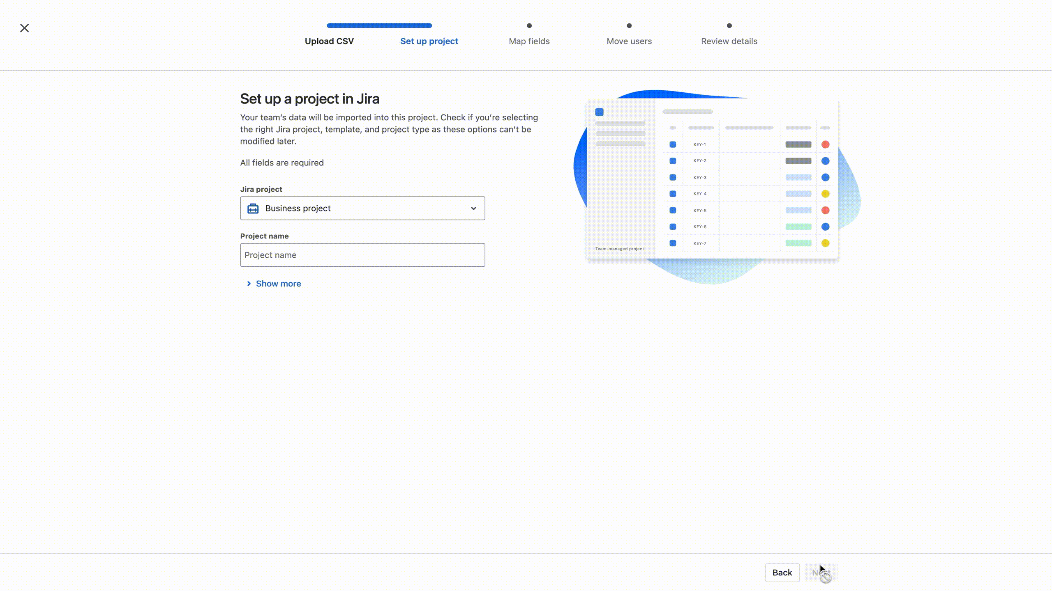Screen dimensions: 1052x591
Task: Close the import wizard with the X icon
Action: tap(25, 28)
